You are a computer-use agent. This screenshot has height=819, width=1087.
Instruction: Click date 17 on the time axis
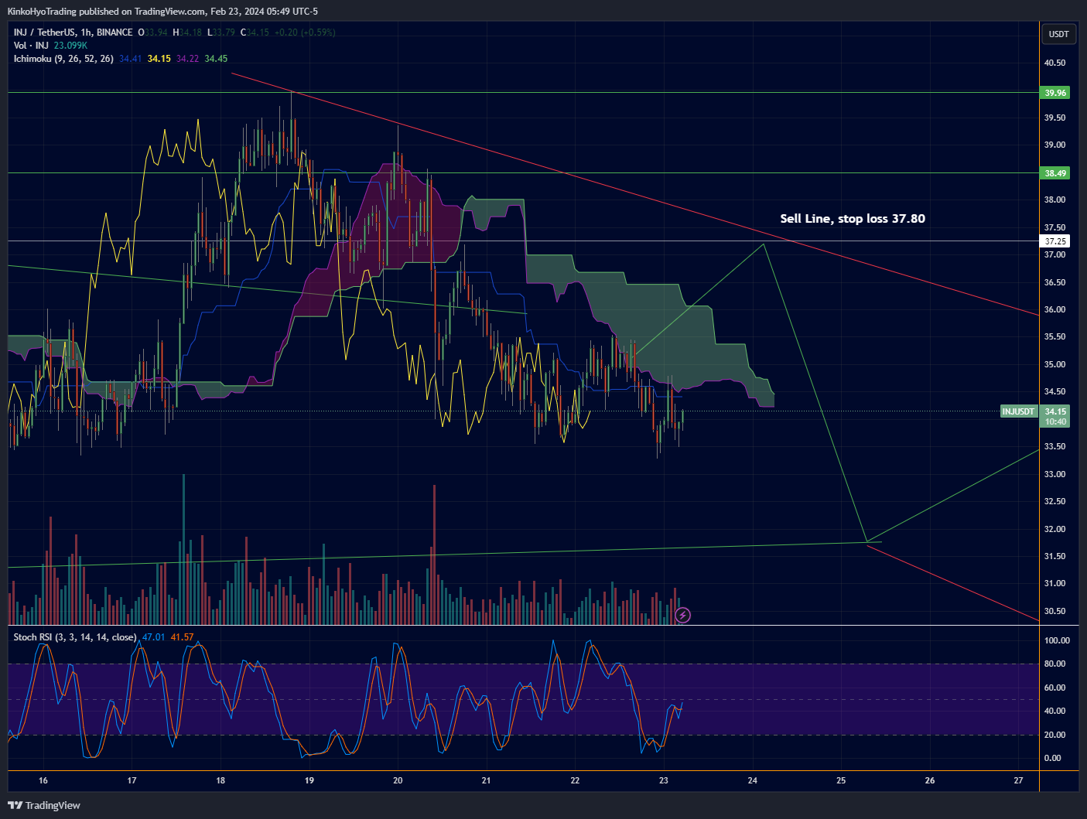click(x=132, y=781)
